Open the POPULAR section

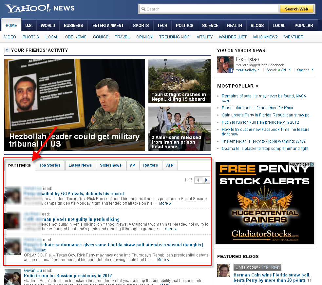(x=304, y=26)
